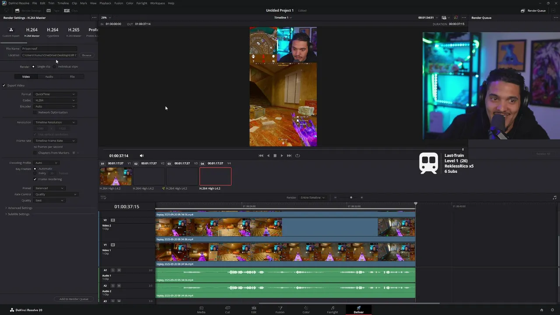The width and height of the screenshot is (560, 315).
Task: Jump to last frame in viewer
Action: click(289, 156)
